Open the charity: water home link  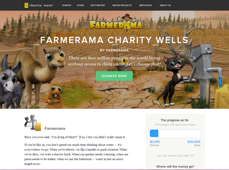(39, 5)
